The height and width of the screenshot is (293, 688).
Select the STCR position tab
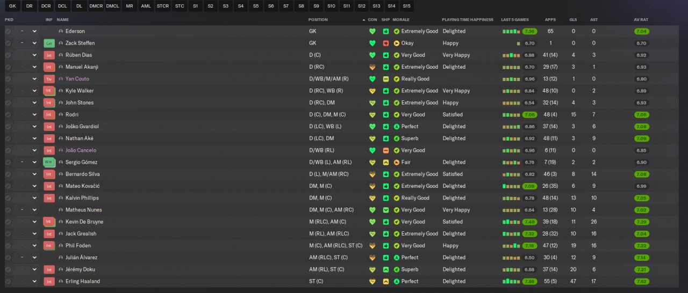[x=162, y=6]
